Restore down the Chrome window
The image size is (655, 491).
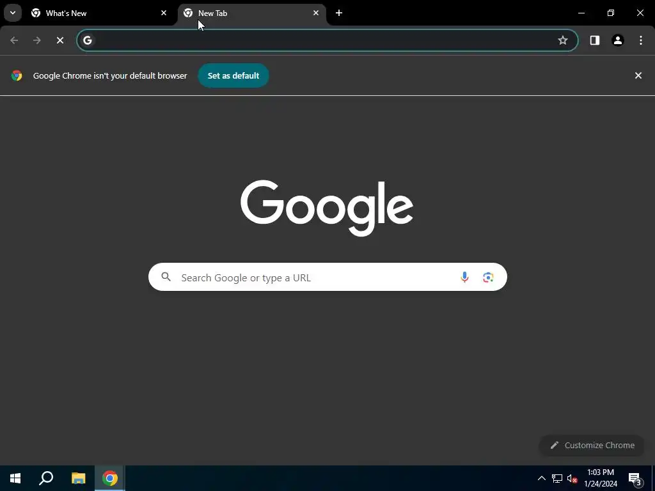(x=611, y=13)
